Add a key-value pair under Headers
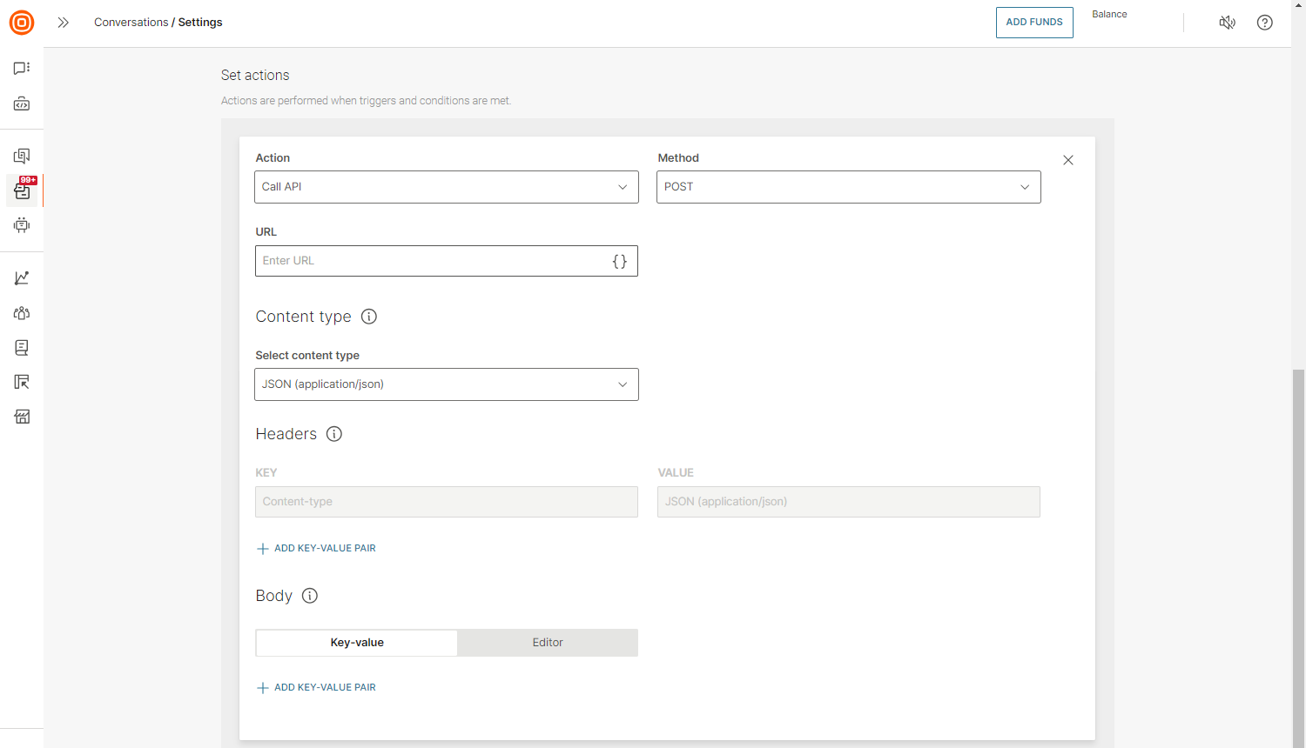 coord(316,548)
